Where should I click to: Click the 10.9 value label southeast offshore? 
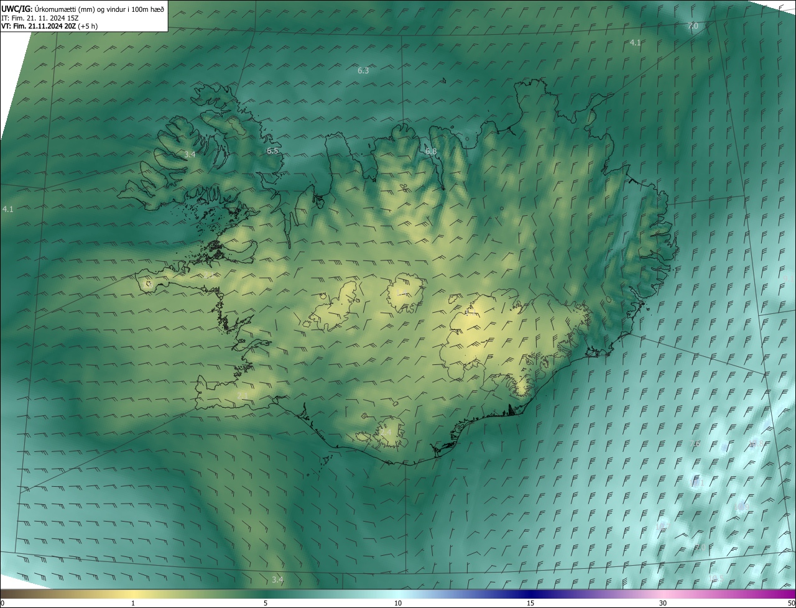[741, 507]
